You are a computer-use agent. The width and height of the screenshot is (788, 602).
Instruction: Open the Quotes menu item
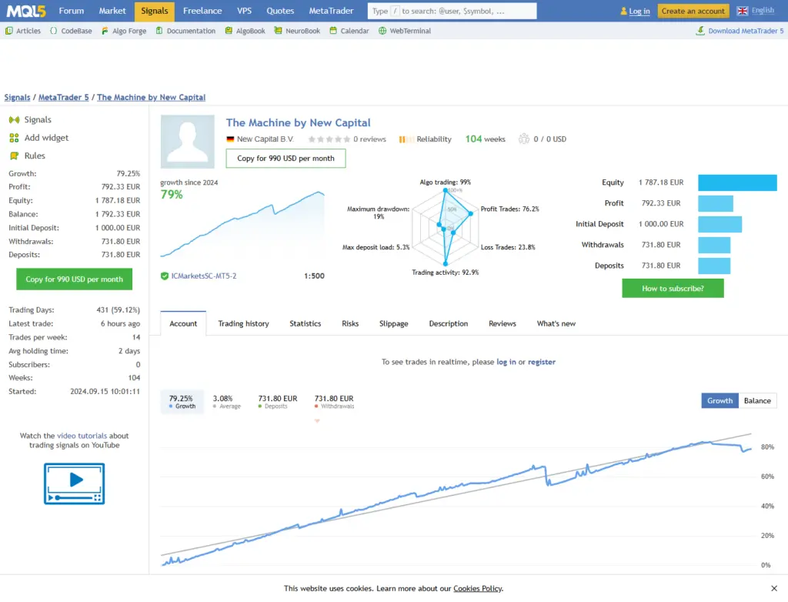tap(280, 11)
